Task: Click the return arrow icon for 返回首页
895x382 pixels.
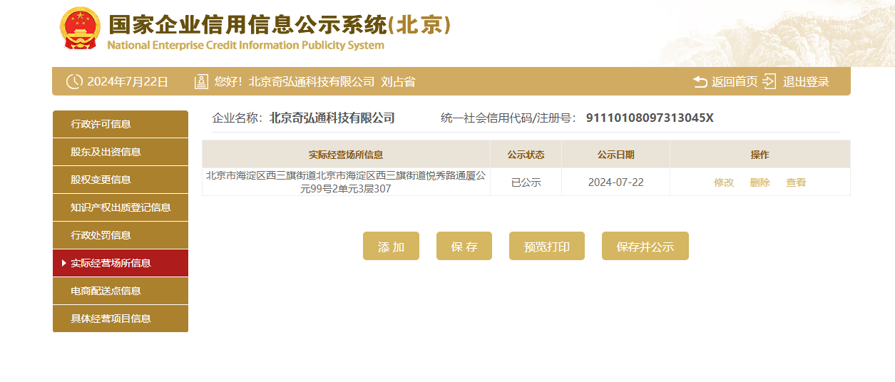Action: click(700, 82)
